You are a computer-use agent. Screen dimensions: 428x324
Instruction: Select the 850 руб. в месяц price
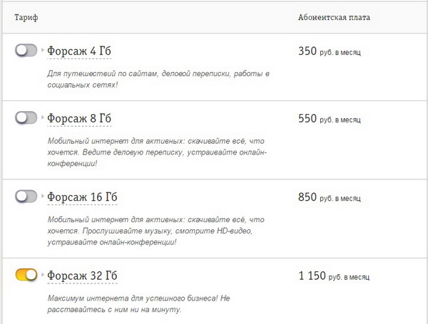click(x=330, y=197)
